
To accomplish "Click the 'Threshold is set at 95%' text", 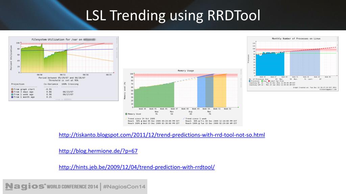I will 63,80.
